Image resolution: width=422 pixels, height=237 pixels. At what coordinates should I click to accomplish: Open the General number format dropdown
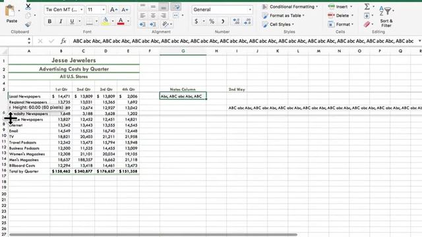pos(250,10)
